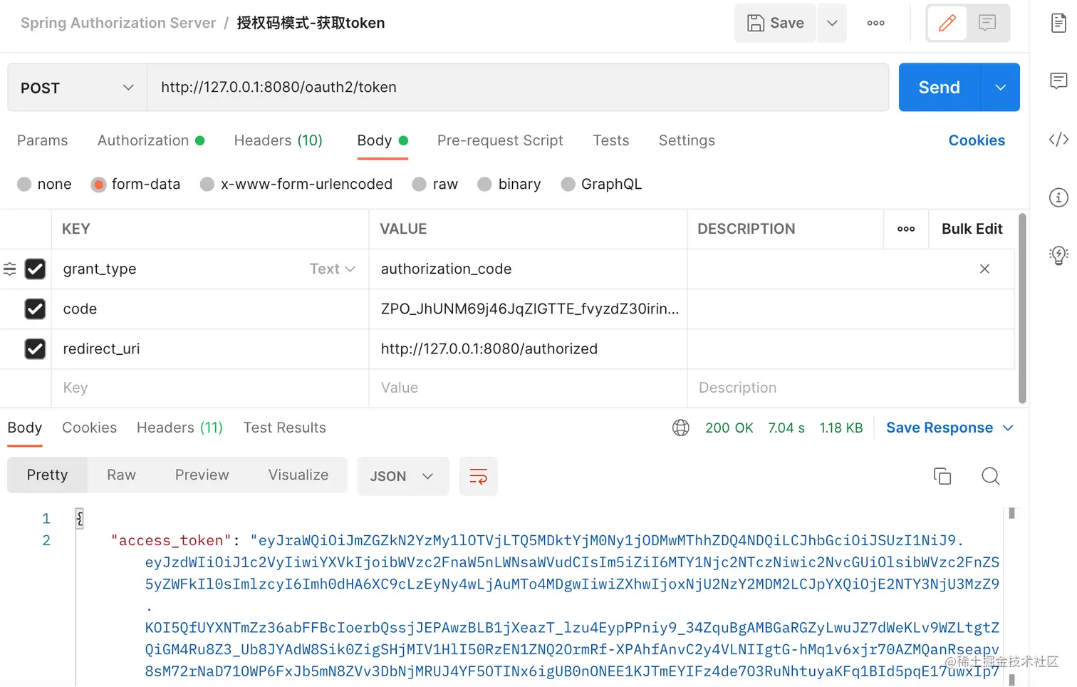
Task: Open the Text type dropdown for grant_type
Action: coord(332,269)
